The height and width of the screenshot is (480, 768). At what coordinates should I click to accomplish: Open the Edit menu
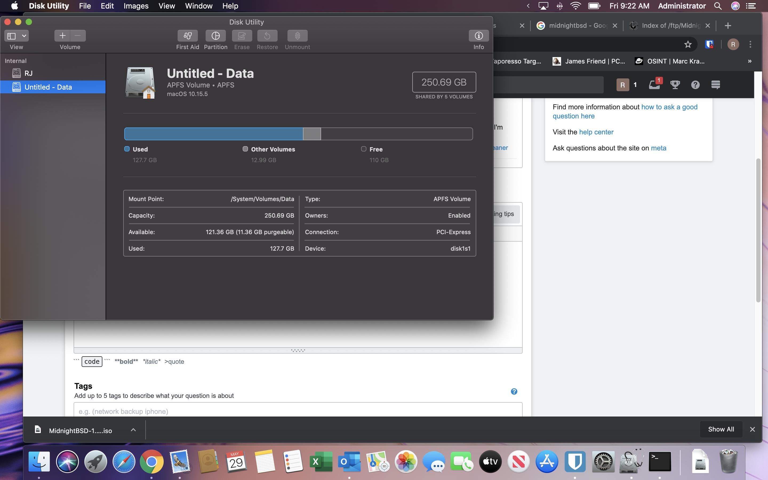[107, 6]
